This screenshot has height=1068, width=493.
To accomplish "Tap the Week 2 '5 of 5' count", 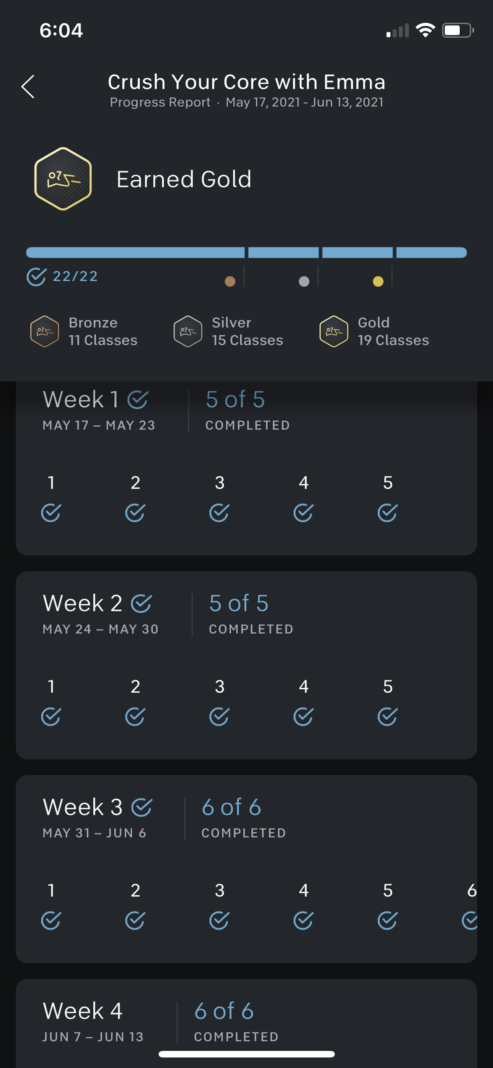I will [239, 603].
